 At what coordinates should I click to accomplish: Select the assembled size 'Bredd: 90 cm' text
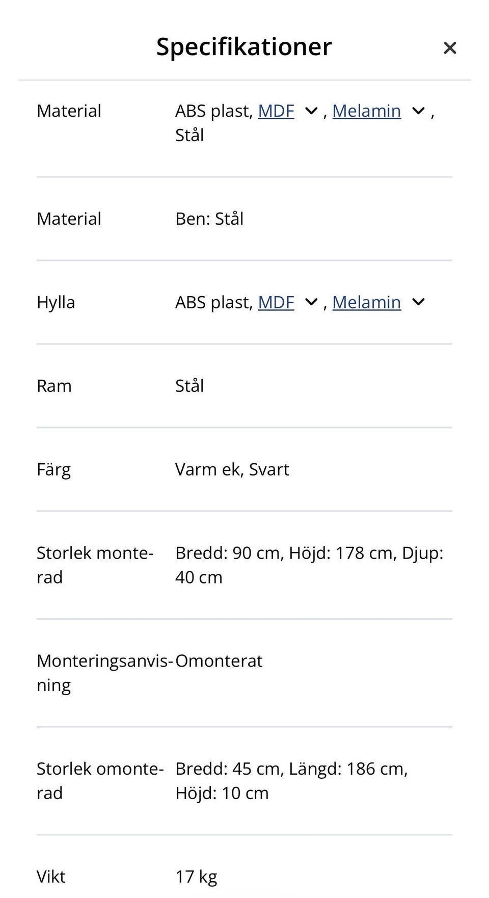pos(228,553)
